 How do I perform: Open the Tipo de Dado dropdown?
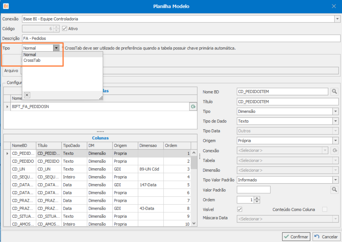(335, 121)
